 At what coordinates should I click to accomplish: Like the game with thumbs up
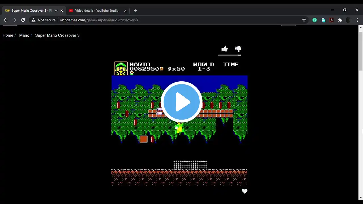[x=224, y=49]
